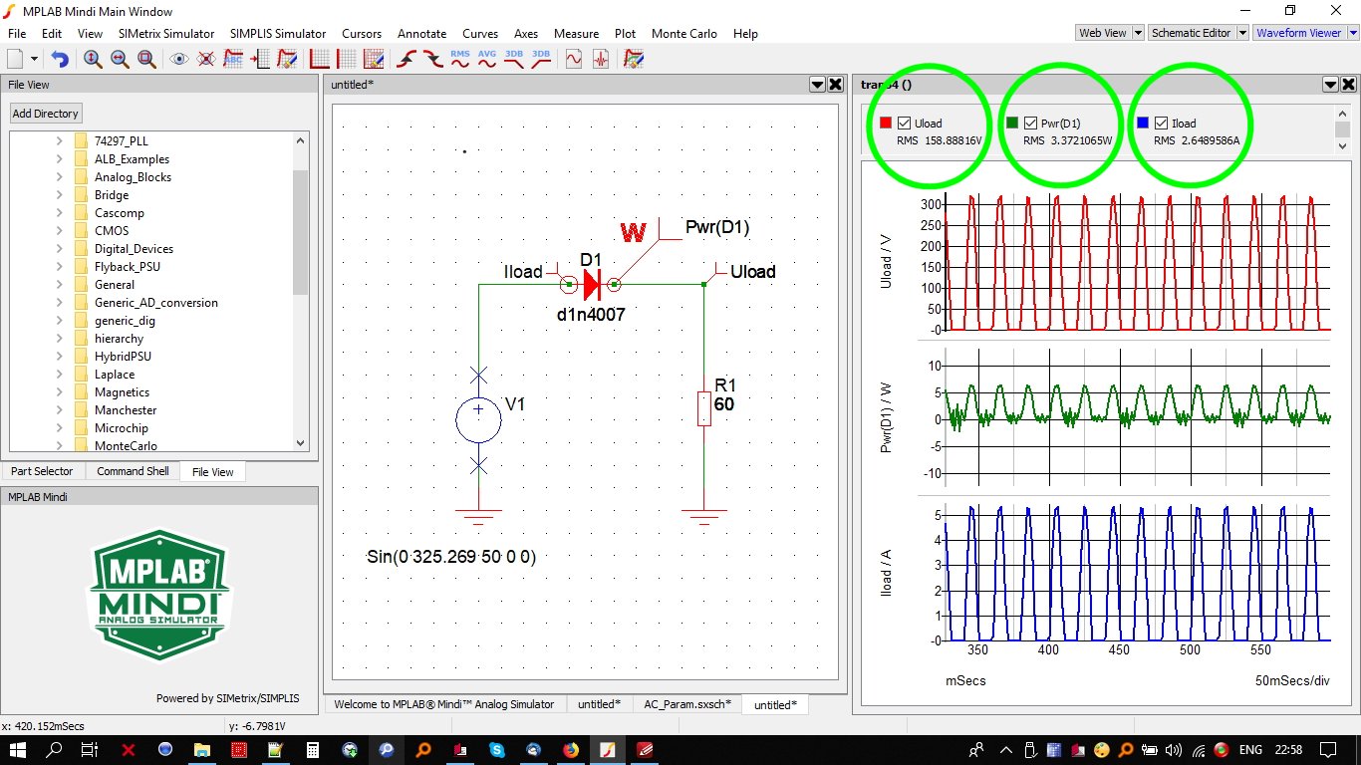
Task: Open Skype from the taskbar
Action: 496,749
